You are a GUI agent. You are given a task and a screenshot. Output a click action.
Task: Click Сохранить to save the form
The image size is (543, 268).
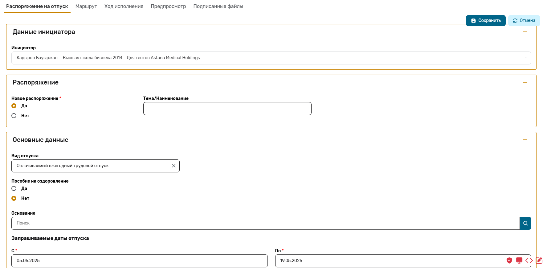pyautogui.click(x=486, y=21)
